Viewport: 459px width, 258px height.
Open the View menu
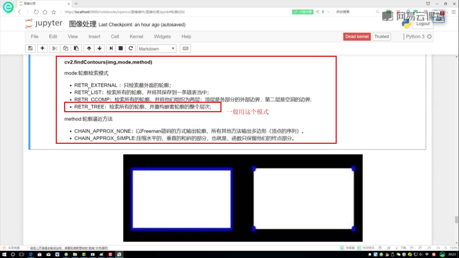(x=73, y=36)
